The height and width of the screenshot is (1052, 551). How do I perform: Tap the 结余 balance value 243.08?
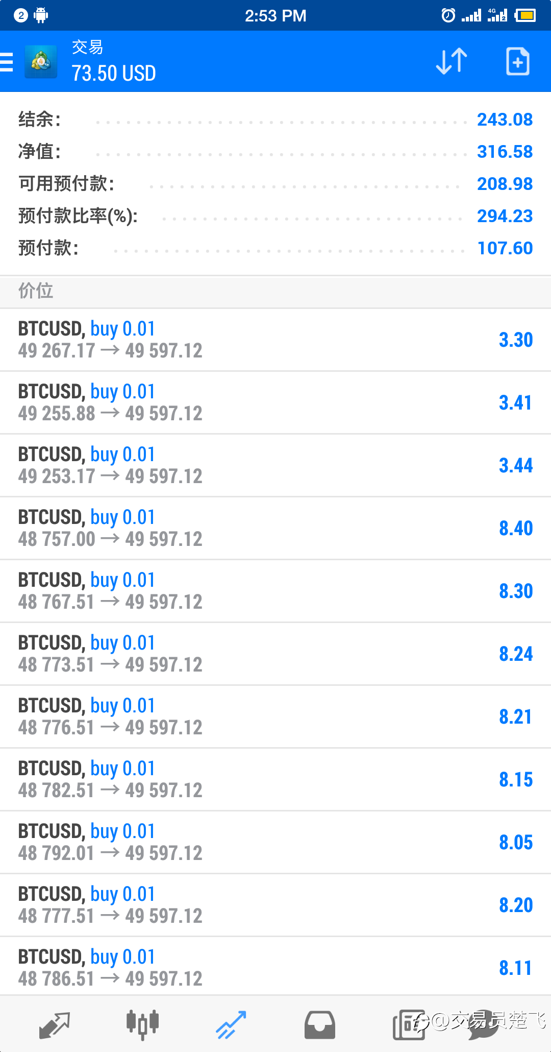(505, 119)
